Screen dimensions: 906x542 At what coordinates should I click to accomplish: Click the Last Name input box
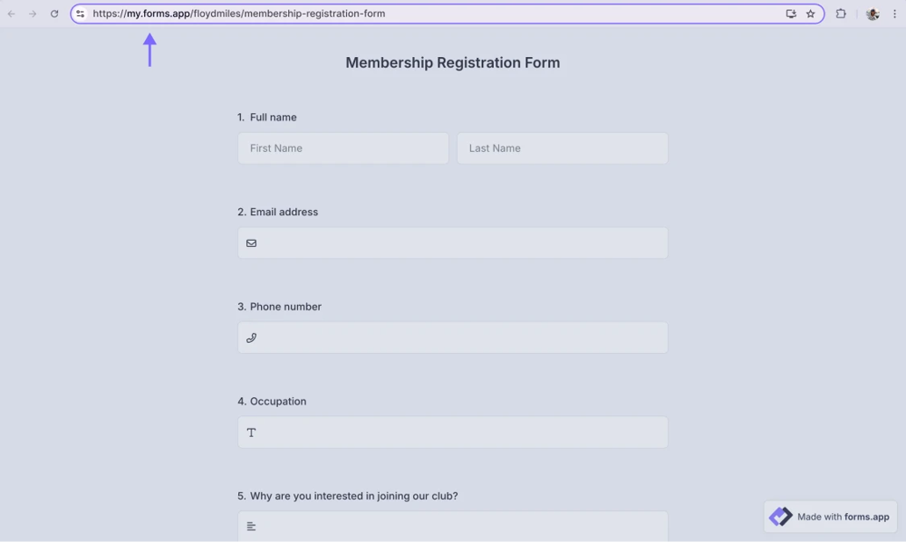pos(563,147)
